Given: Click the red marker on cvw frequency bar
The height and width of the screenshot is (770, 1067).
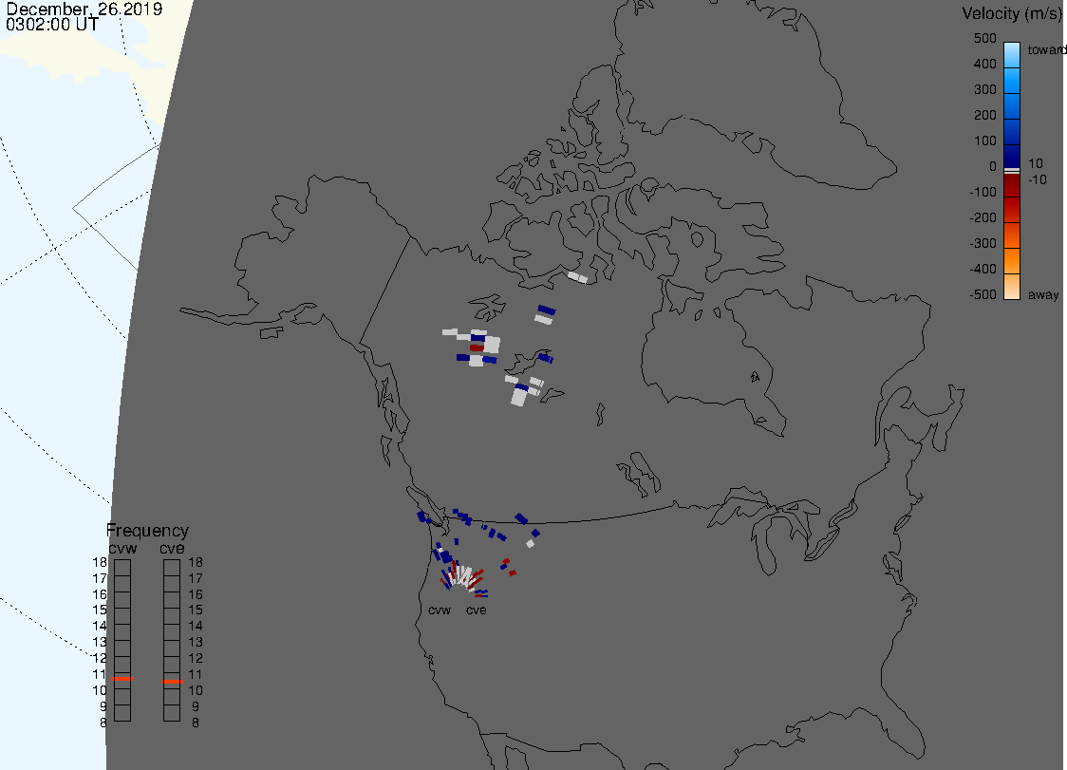Looking at the screenshot, I should pyautogui.click(x=122, y=679).
